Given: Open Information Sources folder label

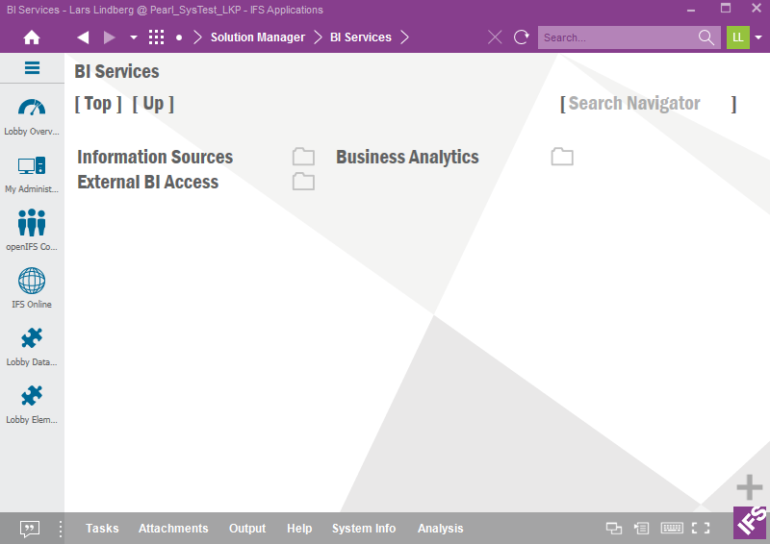Looking at the screenshot, I should [155, 157].
